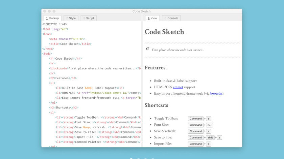Image resolution: width=284 pixels, height=159 pixels.
Task: Click the Features heading in preview
Action: pyautogui.click(x=155, y=68)
